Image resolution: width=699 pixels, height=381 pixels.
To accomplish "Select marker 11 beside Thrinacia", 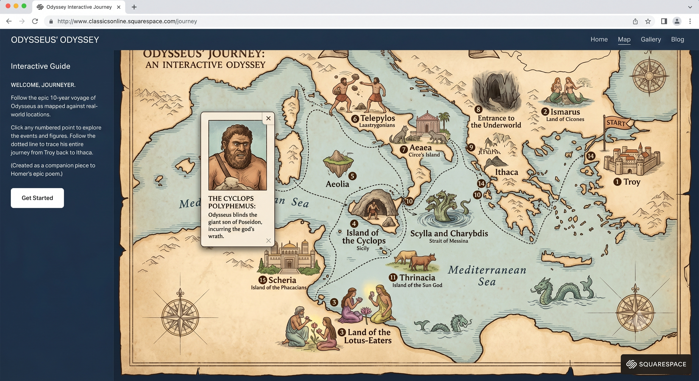I will click(393, 277).
